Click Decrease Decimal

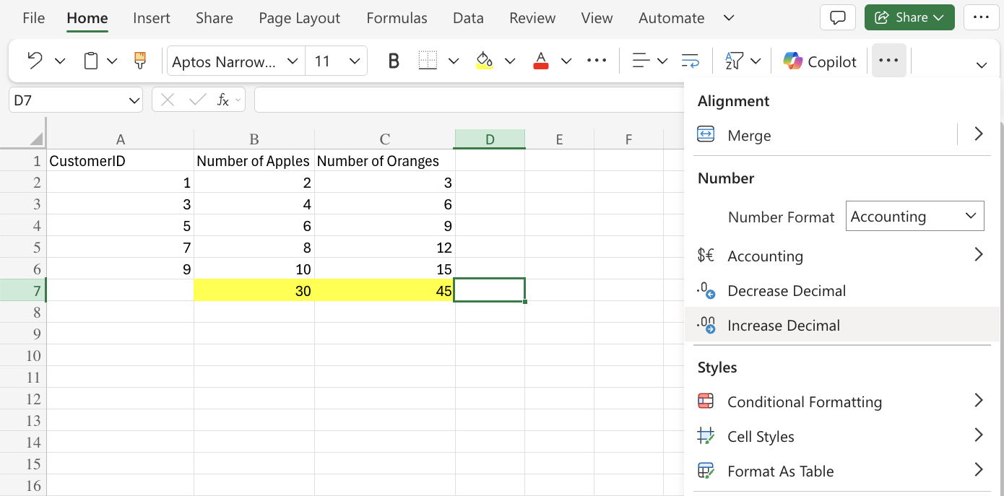tap(787, 290)
